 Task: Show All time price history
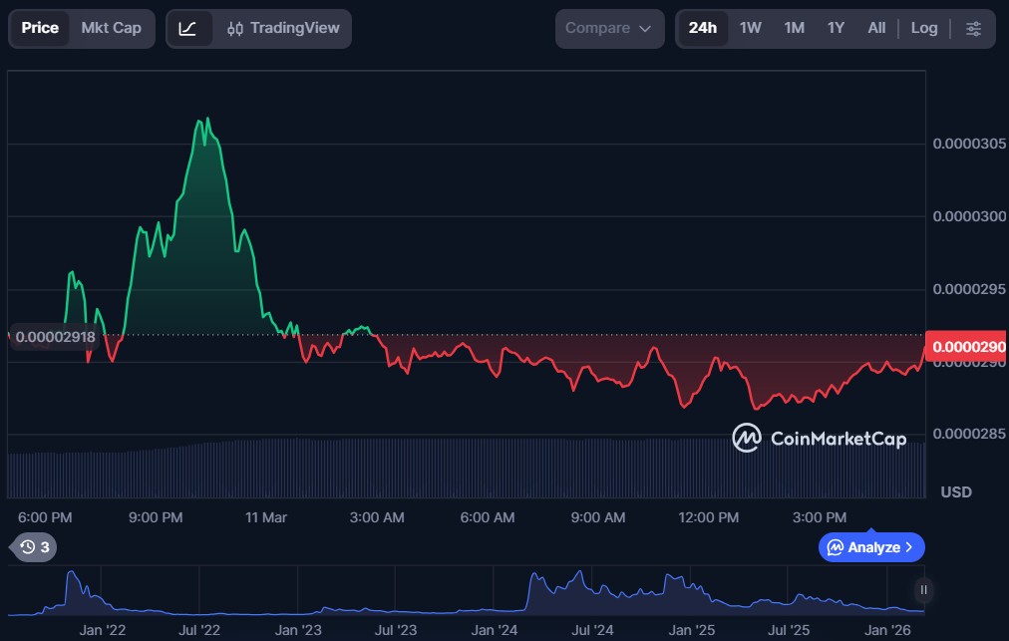click(x=876, y=28)
